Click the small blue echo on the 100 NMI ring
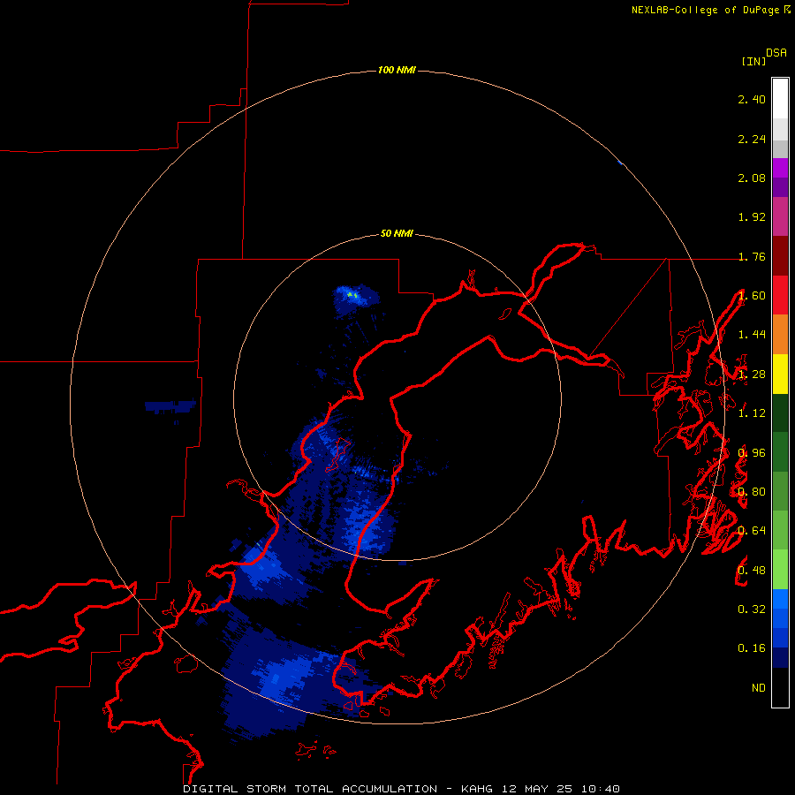Viewport: 795px width, 795px height. [621, 163]
